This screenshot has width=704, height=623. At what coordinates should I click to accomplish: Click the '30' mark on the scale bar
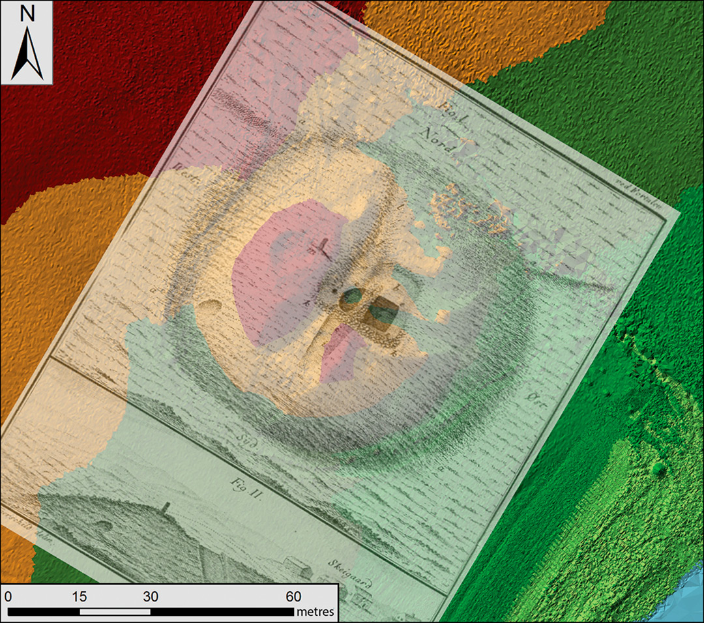pyautogui.click(x=151, y=596)
